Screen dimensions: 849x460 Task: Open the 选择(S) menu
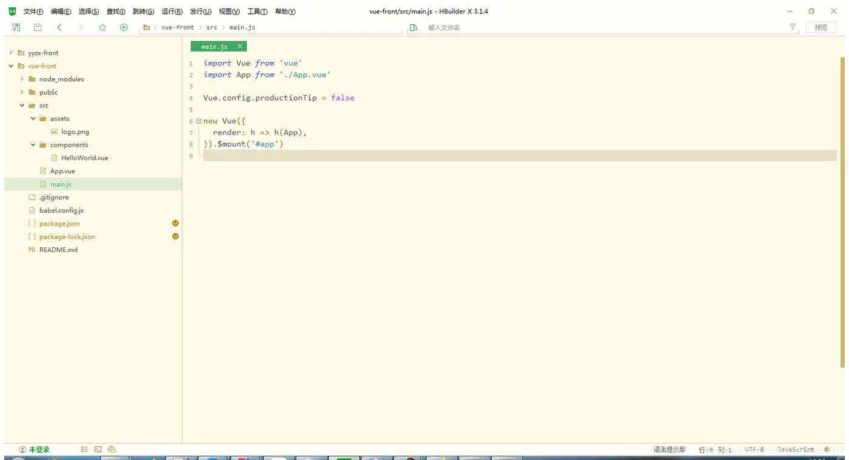pyautogui.click(x=89, y=12)
